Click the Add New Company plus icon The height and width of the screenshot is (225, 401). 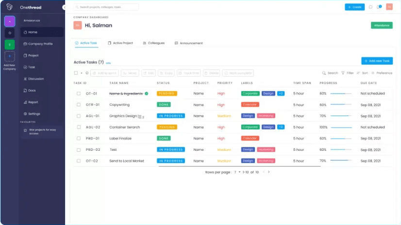[10, 56]
